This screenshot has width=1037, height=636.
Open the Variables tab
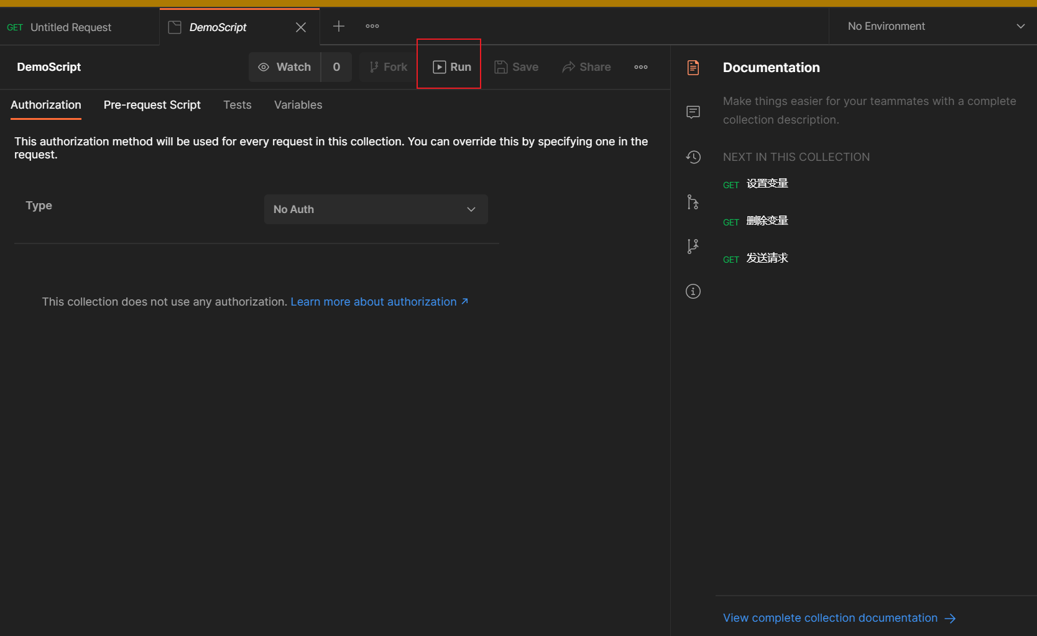(x=298, y=105)
